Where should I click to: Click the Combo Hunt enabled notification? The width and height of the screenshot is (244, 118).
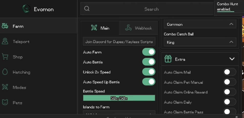coord(229,8)
